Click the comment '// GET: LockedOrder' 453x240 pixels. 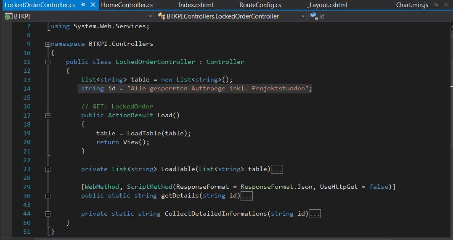(117, 106)
